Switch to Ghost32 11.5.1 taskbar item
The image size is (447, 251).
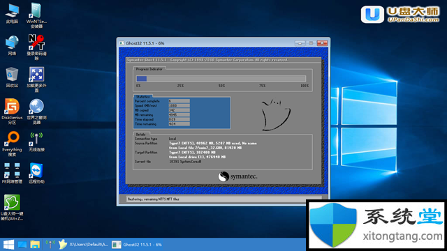tap(137, 245)
